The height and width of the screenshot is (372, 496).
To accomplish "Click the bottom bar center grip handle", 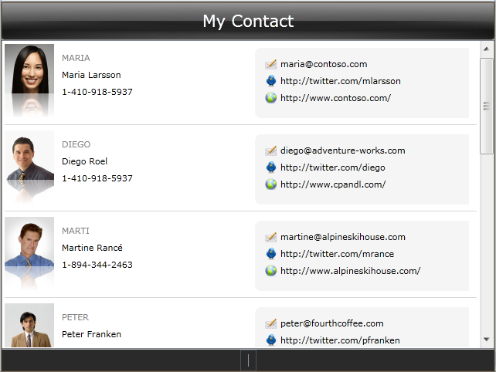I will tap(248, 360).
